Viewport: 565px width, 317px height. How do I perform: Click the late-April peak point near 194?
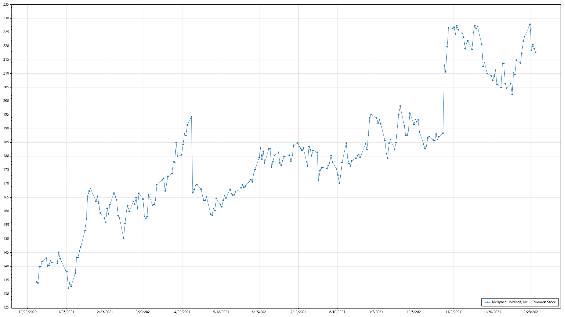point(191,117)
